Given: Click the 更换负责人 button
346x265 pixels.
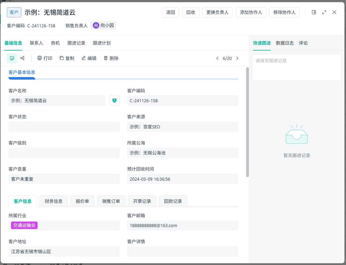Looking at the screenshot, I should click(217, 12).
